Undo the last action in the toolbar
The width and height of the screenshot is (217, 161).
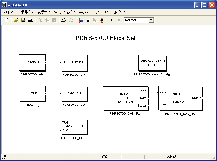point(64,20)
